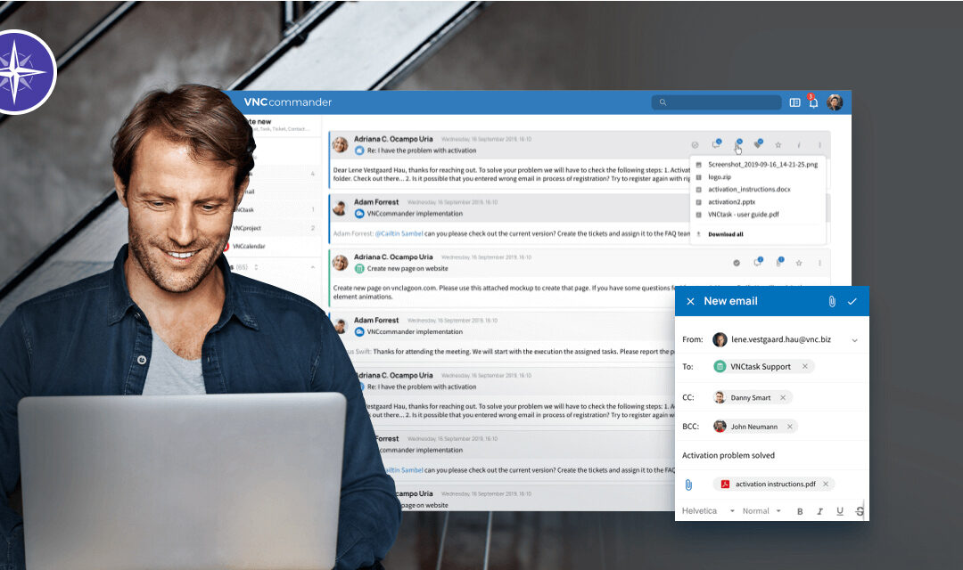The image size is (963, 570).
Task: Select VNCproject in the sidebar
Action: 247,228
